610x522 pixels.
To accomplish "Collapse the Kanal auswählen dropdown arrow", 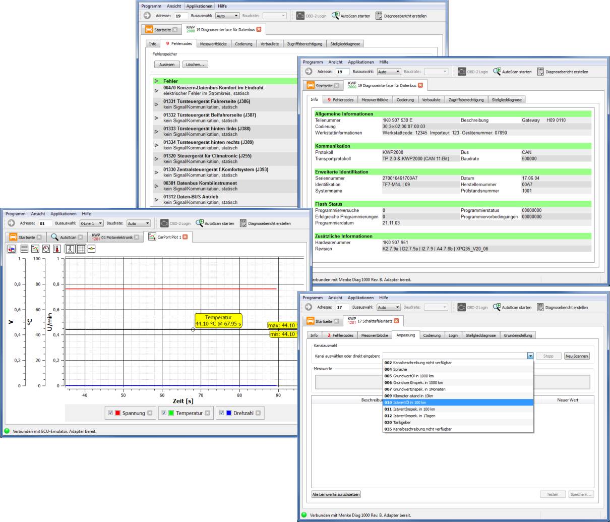I will (530, 356).
